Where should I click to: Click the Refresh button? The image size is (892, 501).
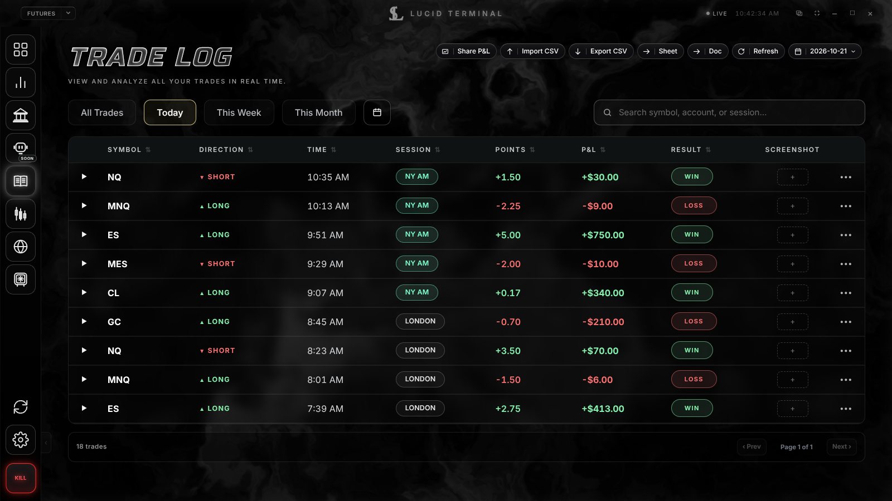[x=759, y=51]
